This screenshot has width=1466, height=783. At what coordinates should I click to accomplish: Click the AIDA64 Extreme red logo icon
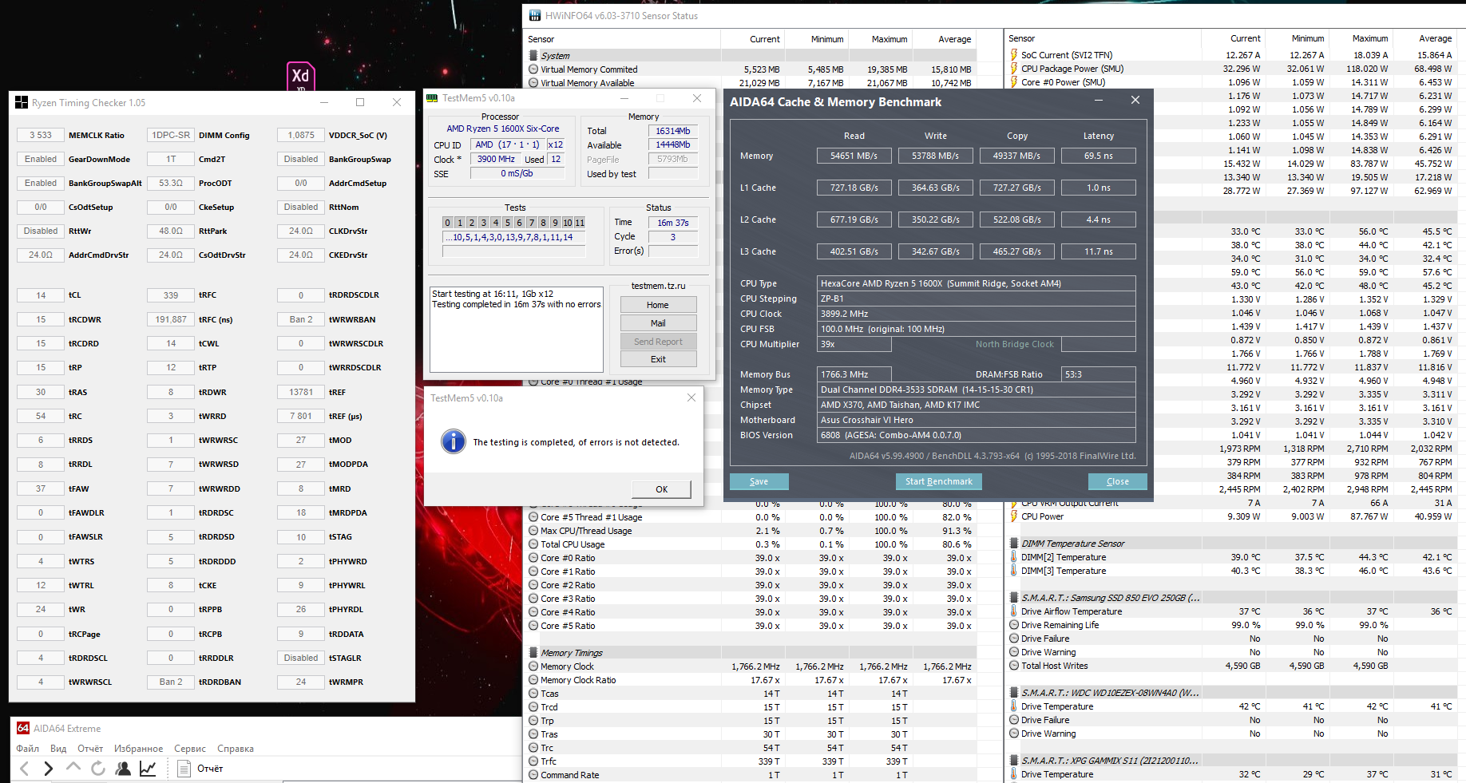pyautogui.click(x=23, y=728)
